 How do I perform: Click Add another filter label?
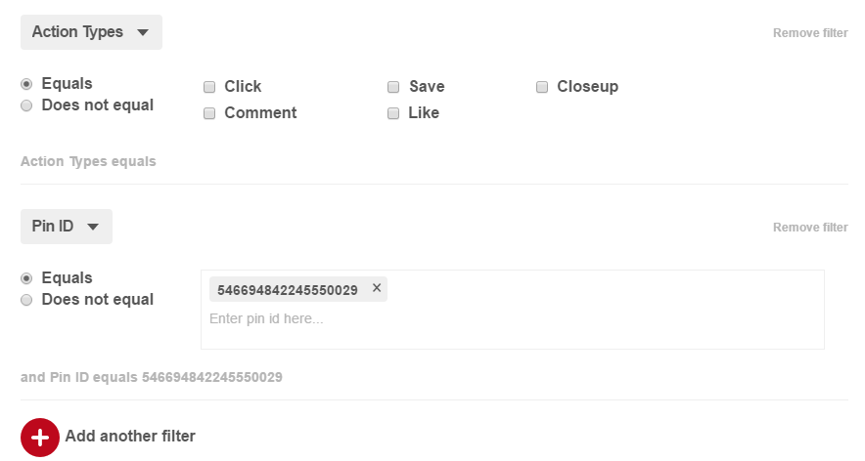pyautogui.click(x=130, y=437)
